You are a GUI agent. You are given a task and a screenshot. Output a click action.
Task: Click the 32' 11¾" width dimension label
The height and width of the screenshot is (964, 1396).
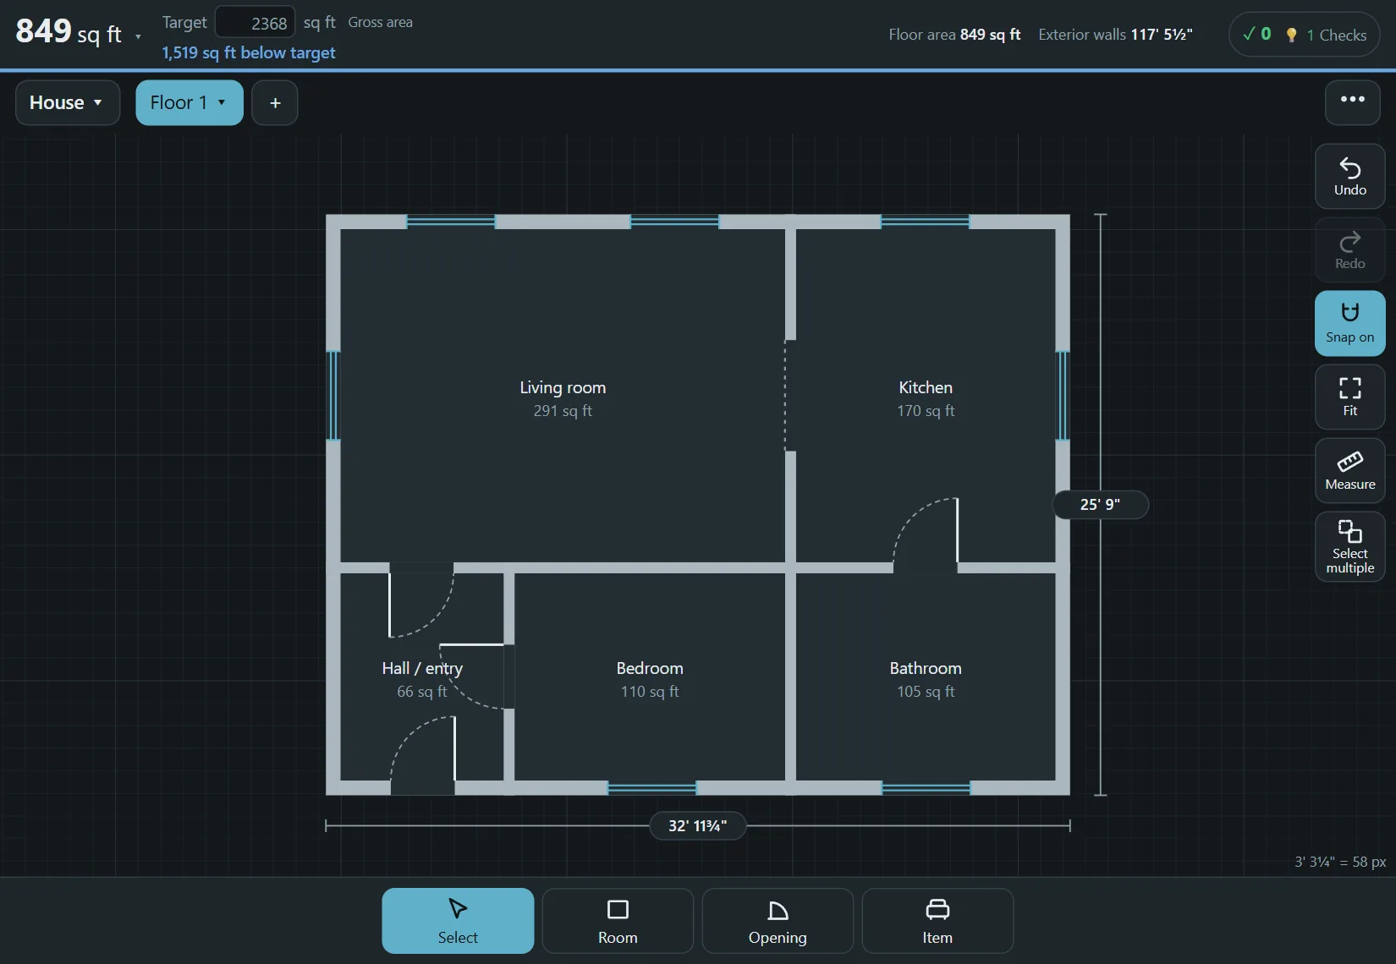(697, 826)
